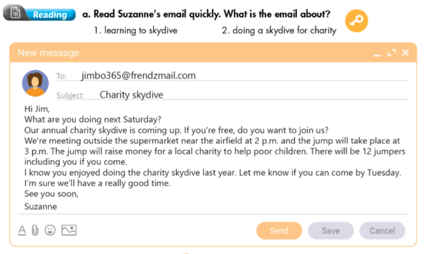Click the sender's avatar picture
Viewport: 424px width, 254px height.
(35, 83)
